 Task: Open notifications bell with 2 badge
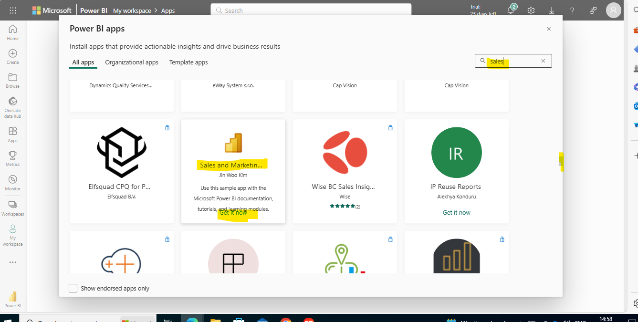tap(511, 10)
